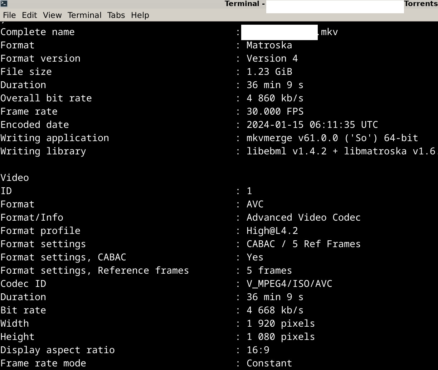The height and width of the screenshot is (370, 438).
Task: Click the 'CABAC / 5 Ref Frames' value
Action: (304, 244)
